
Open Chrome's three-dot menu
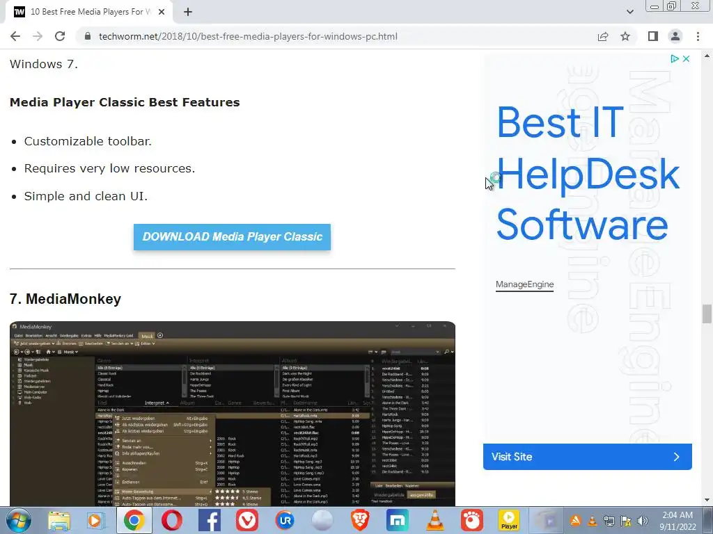pos(698,36)
